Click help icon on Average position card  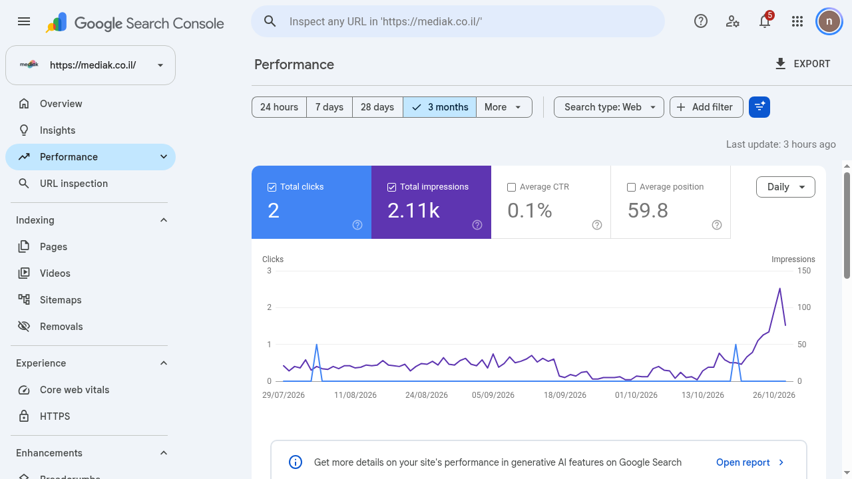click(717, 225)
